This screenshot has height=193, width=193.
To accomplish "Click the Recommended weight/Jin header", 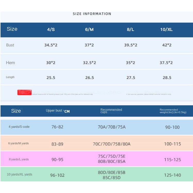I will [173, 111].
